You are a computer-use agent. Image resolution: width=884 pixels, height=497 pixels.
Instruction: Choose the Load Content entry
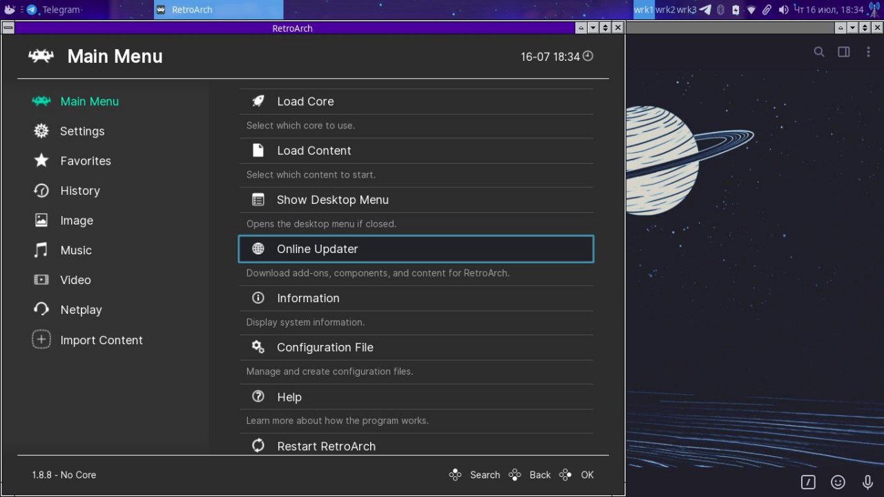pos(416,151)
